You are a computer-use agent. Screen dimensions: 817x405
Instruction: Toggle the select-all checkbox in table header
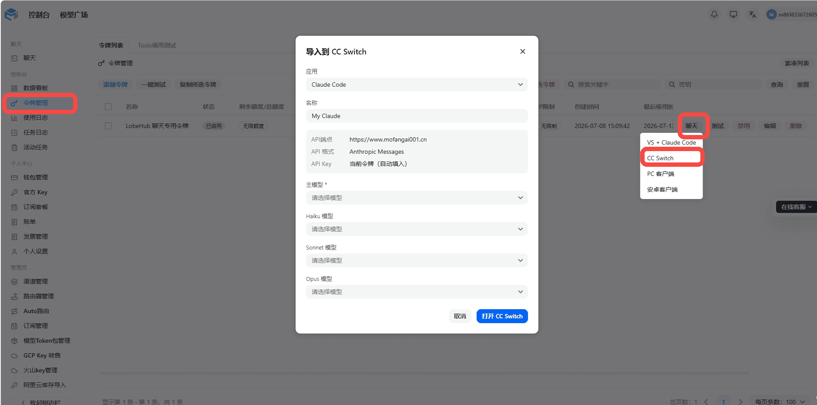tap(108, 107)
